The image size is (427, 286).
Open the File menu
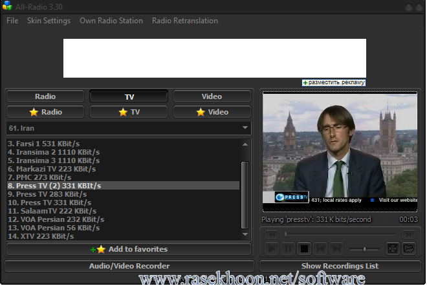pos(12,21)
